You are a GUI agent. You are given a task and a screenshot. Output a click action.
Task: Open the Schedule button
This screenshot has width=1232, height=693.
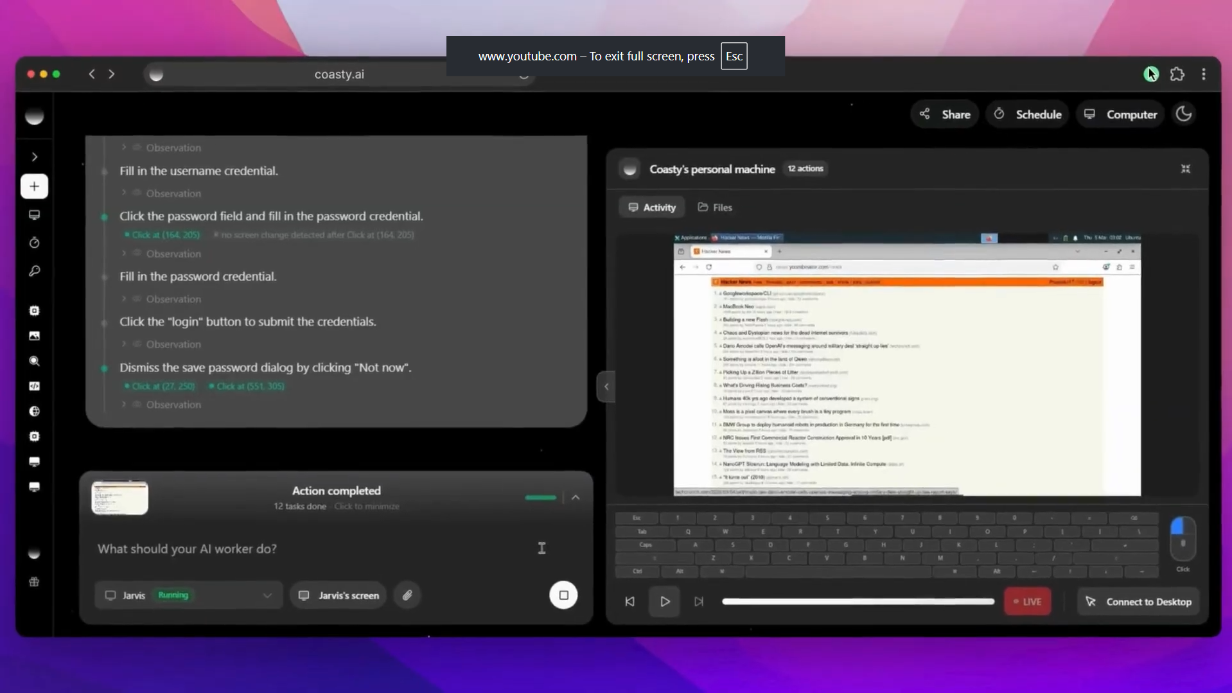pos(1027,114)
